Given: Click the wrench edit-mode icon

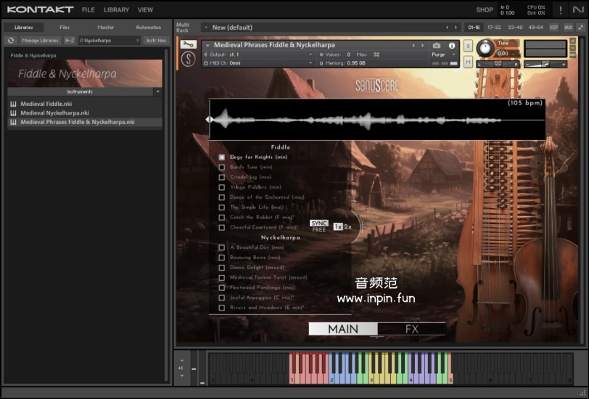Looking at the screenshot, I should click(x=188, y=44).
